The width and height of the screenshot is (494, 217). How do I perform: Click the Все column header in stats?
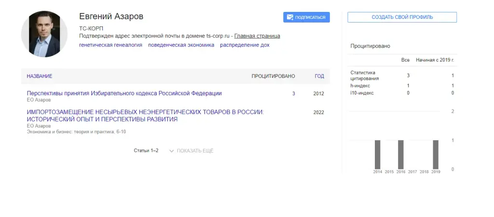405,60
